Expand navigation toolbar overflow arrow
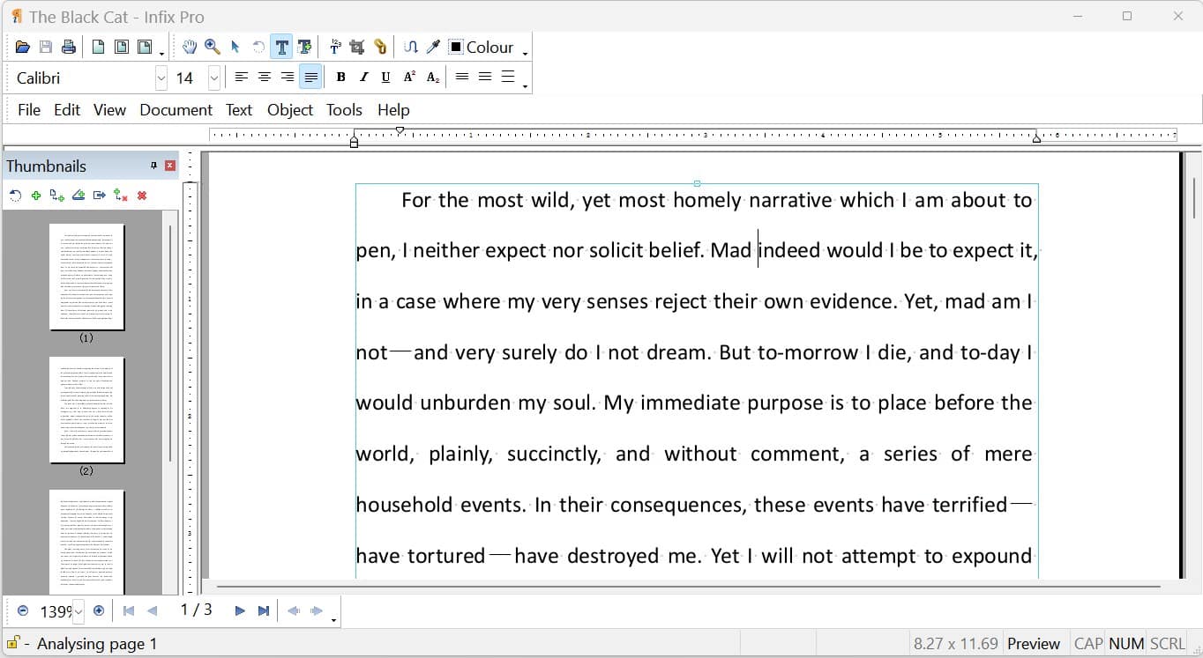 coord(334,620)
